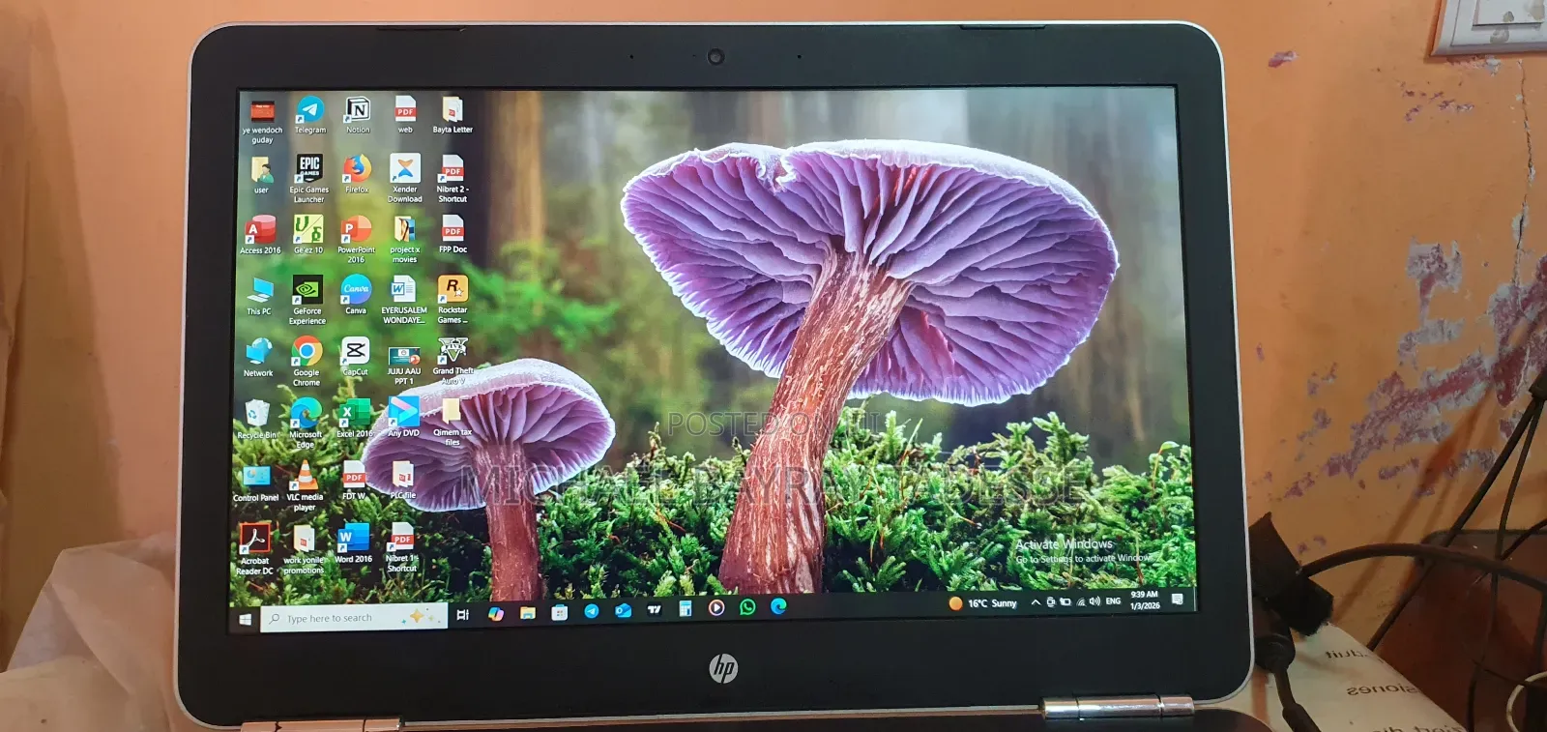Select the Bayta Letter folder icon
This screenshot has height=732, width=1547.
tap(452, 114)
